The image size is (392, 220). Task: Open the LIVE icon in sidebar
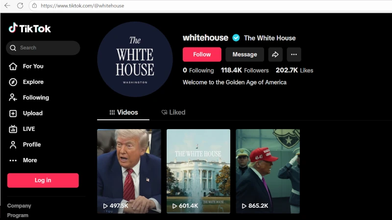tap(13, 129)
